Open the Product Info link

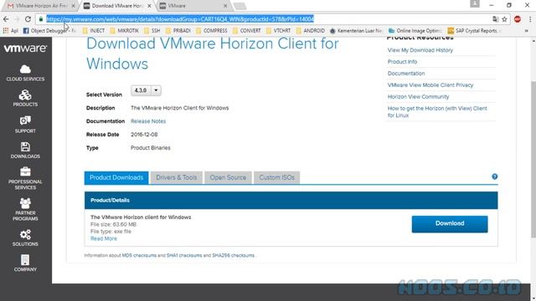click(x=402, y=62)
